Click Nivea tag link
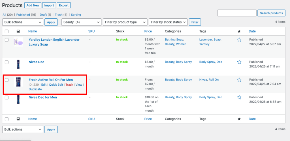This screenshot has height=141, width=290. click(203, 80)
